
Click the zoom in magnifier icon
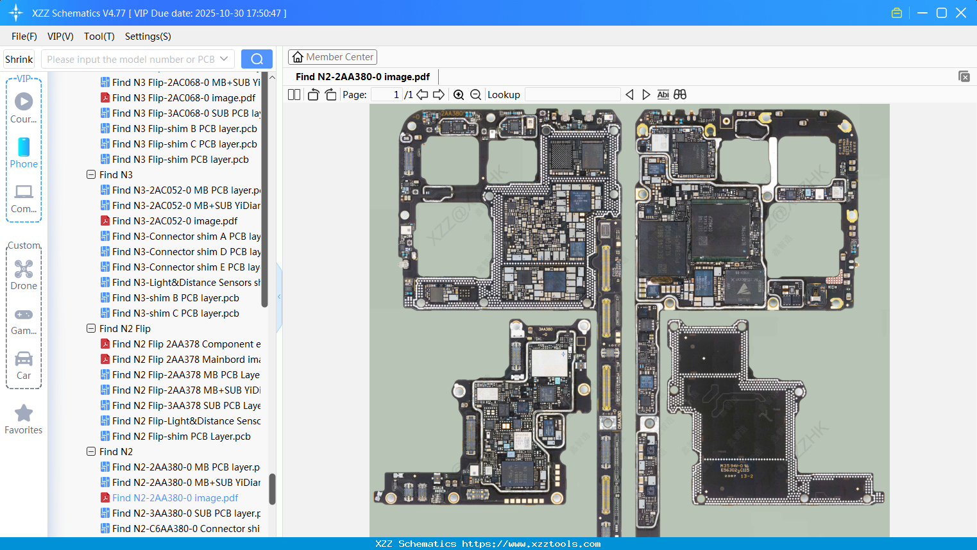point(459,95)
